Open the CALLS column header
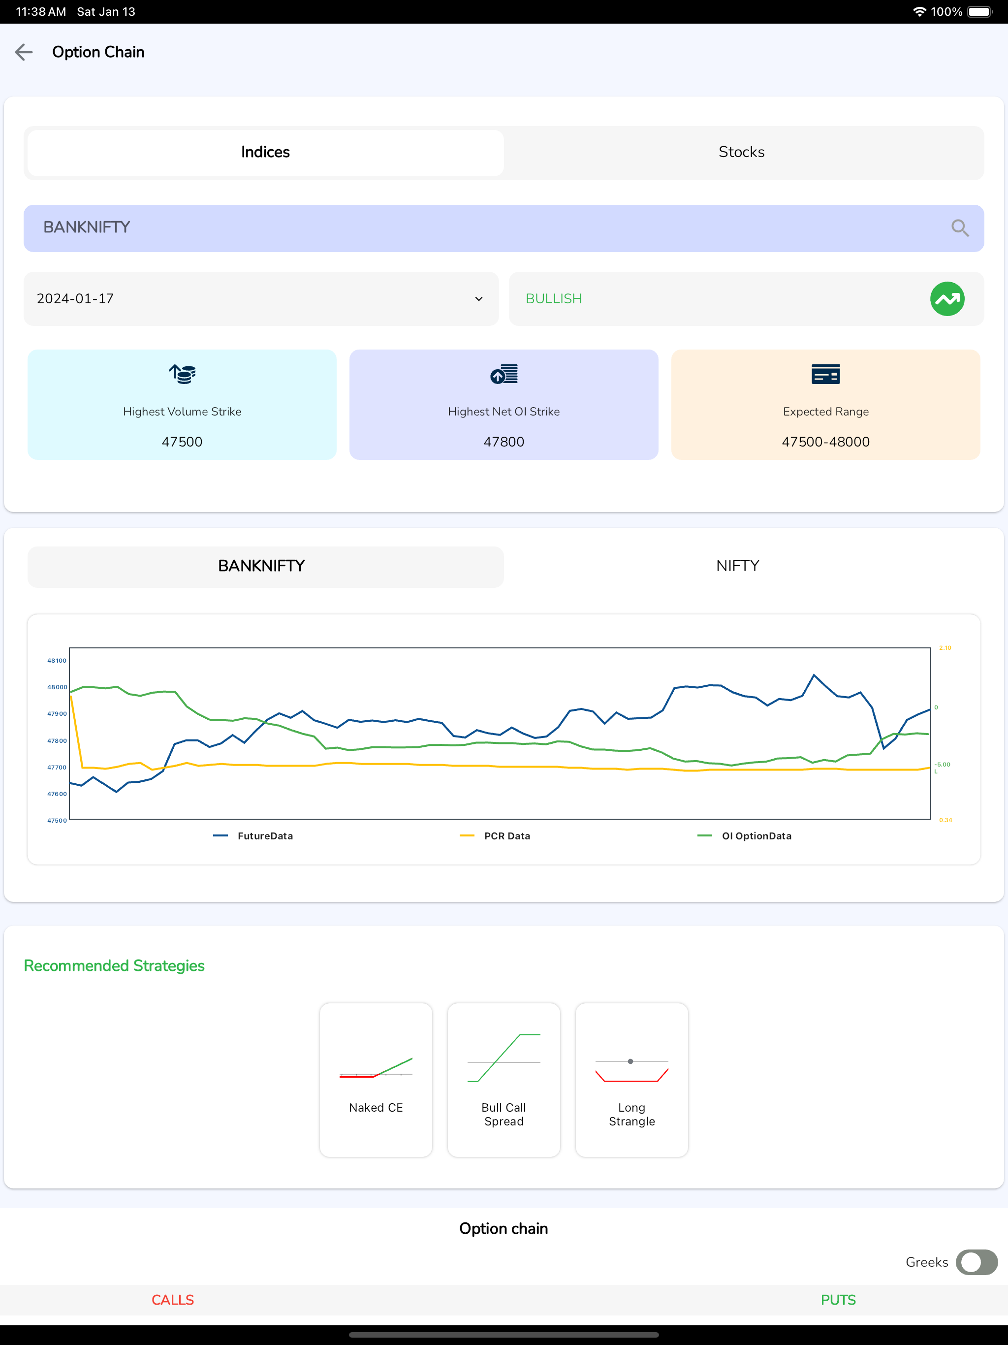Screen dimensions: 1008x1345 [173, 1300]
